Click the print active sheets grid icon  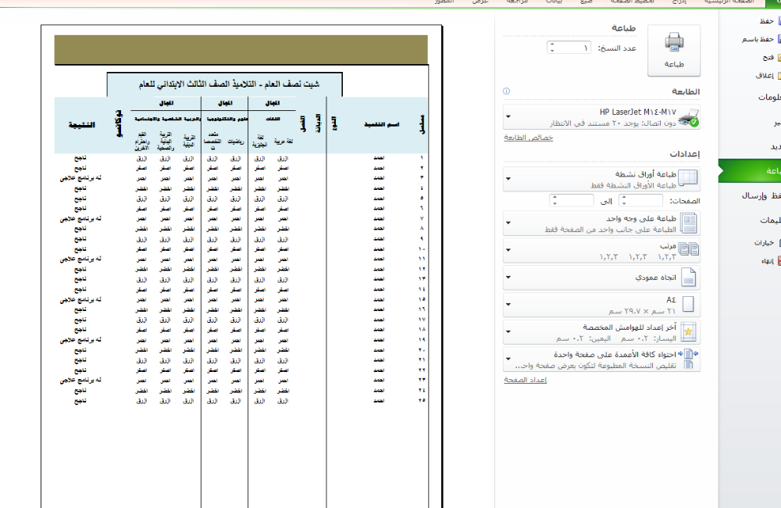[688, 178]
